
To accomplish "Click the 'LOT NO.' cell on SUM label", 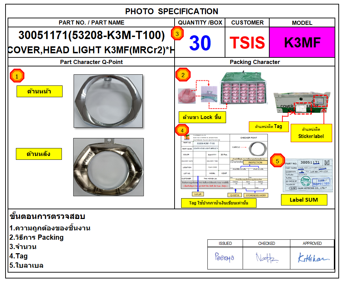I will [x=315, y=171].
